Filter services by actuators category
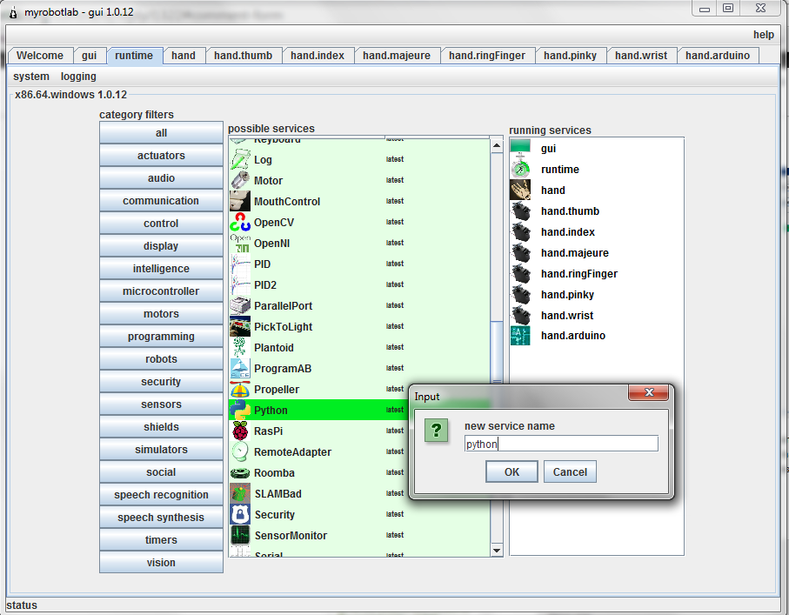 [x=161, y=156]
